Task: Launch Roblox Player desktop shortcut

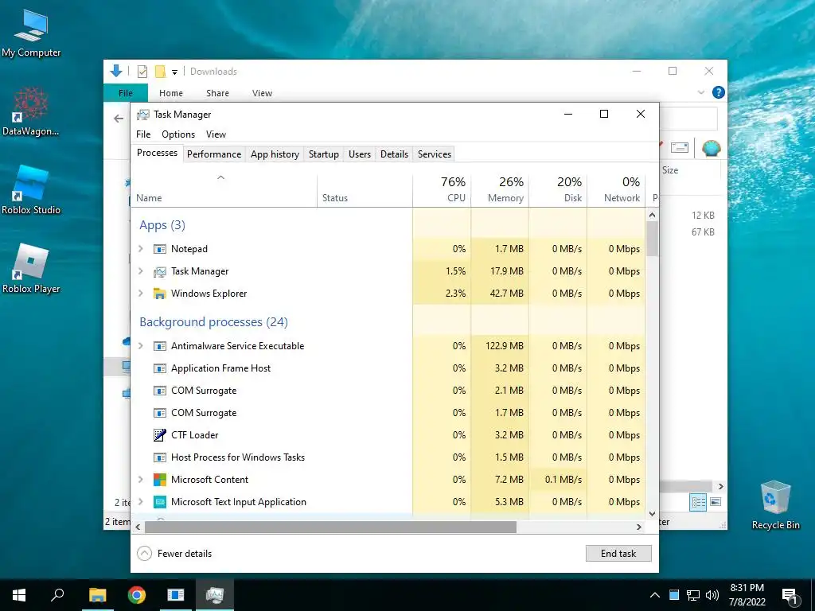Action: 31,269
